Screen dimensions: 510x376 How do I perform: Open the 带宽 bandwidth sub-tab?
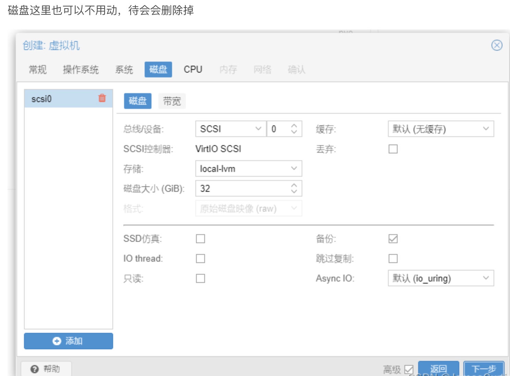click(x=172, y=101)
